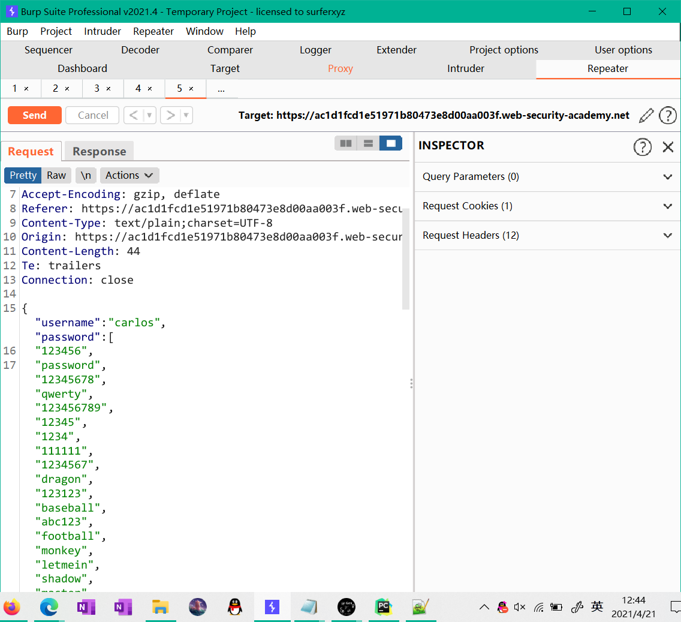Expand Query Parameters (0) section
Screen dimensions: 681x622
(x=547, y=177)
